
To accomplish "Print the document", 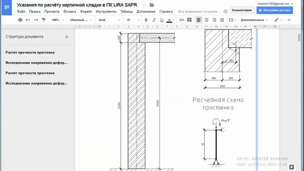I will point(20,20).
